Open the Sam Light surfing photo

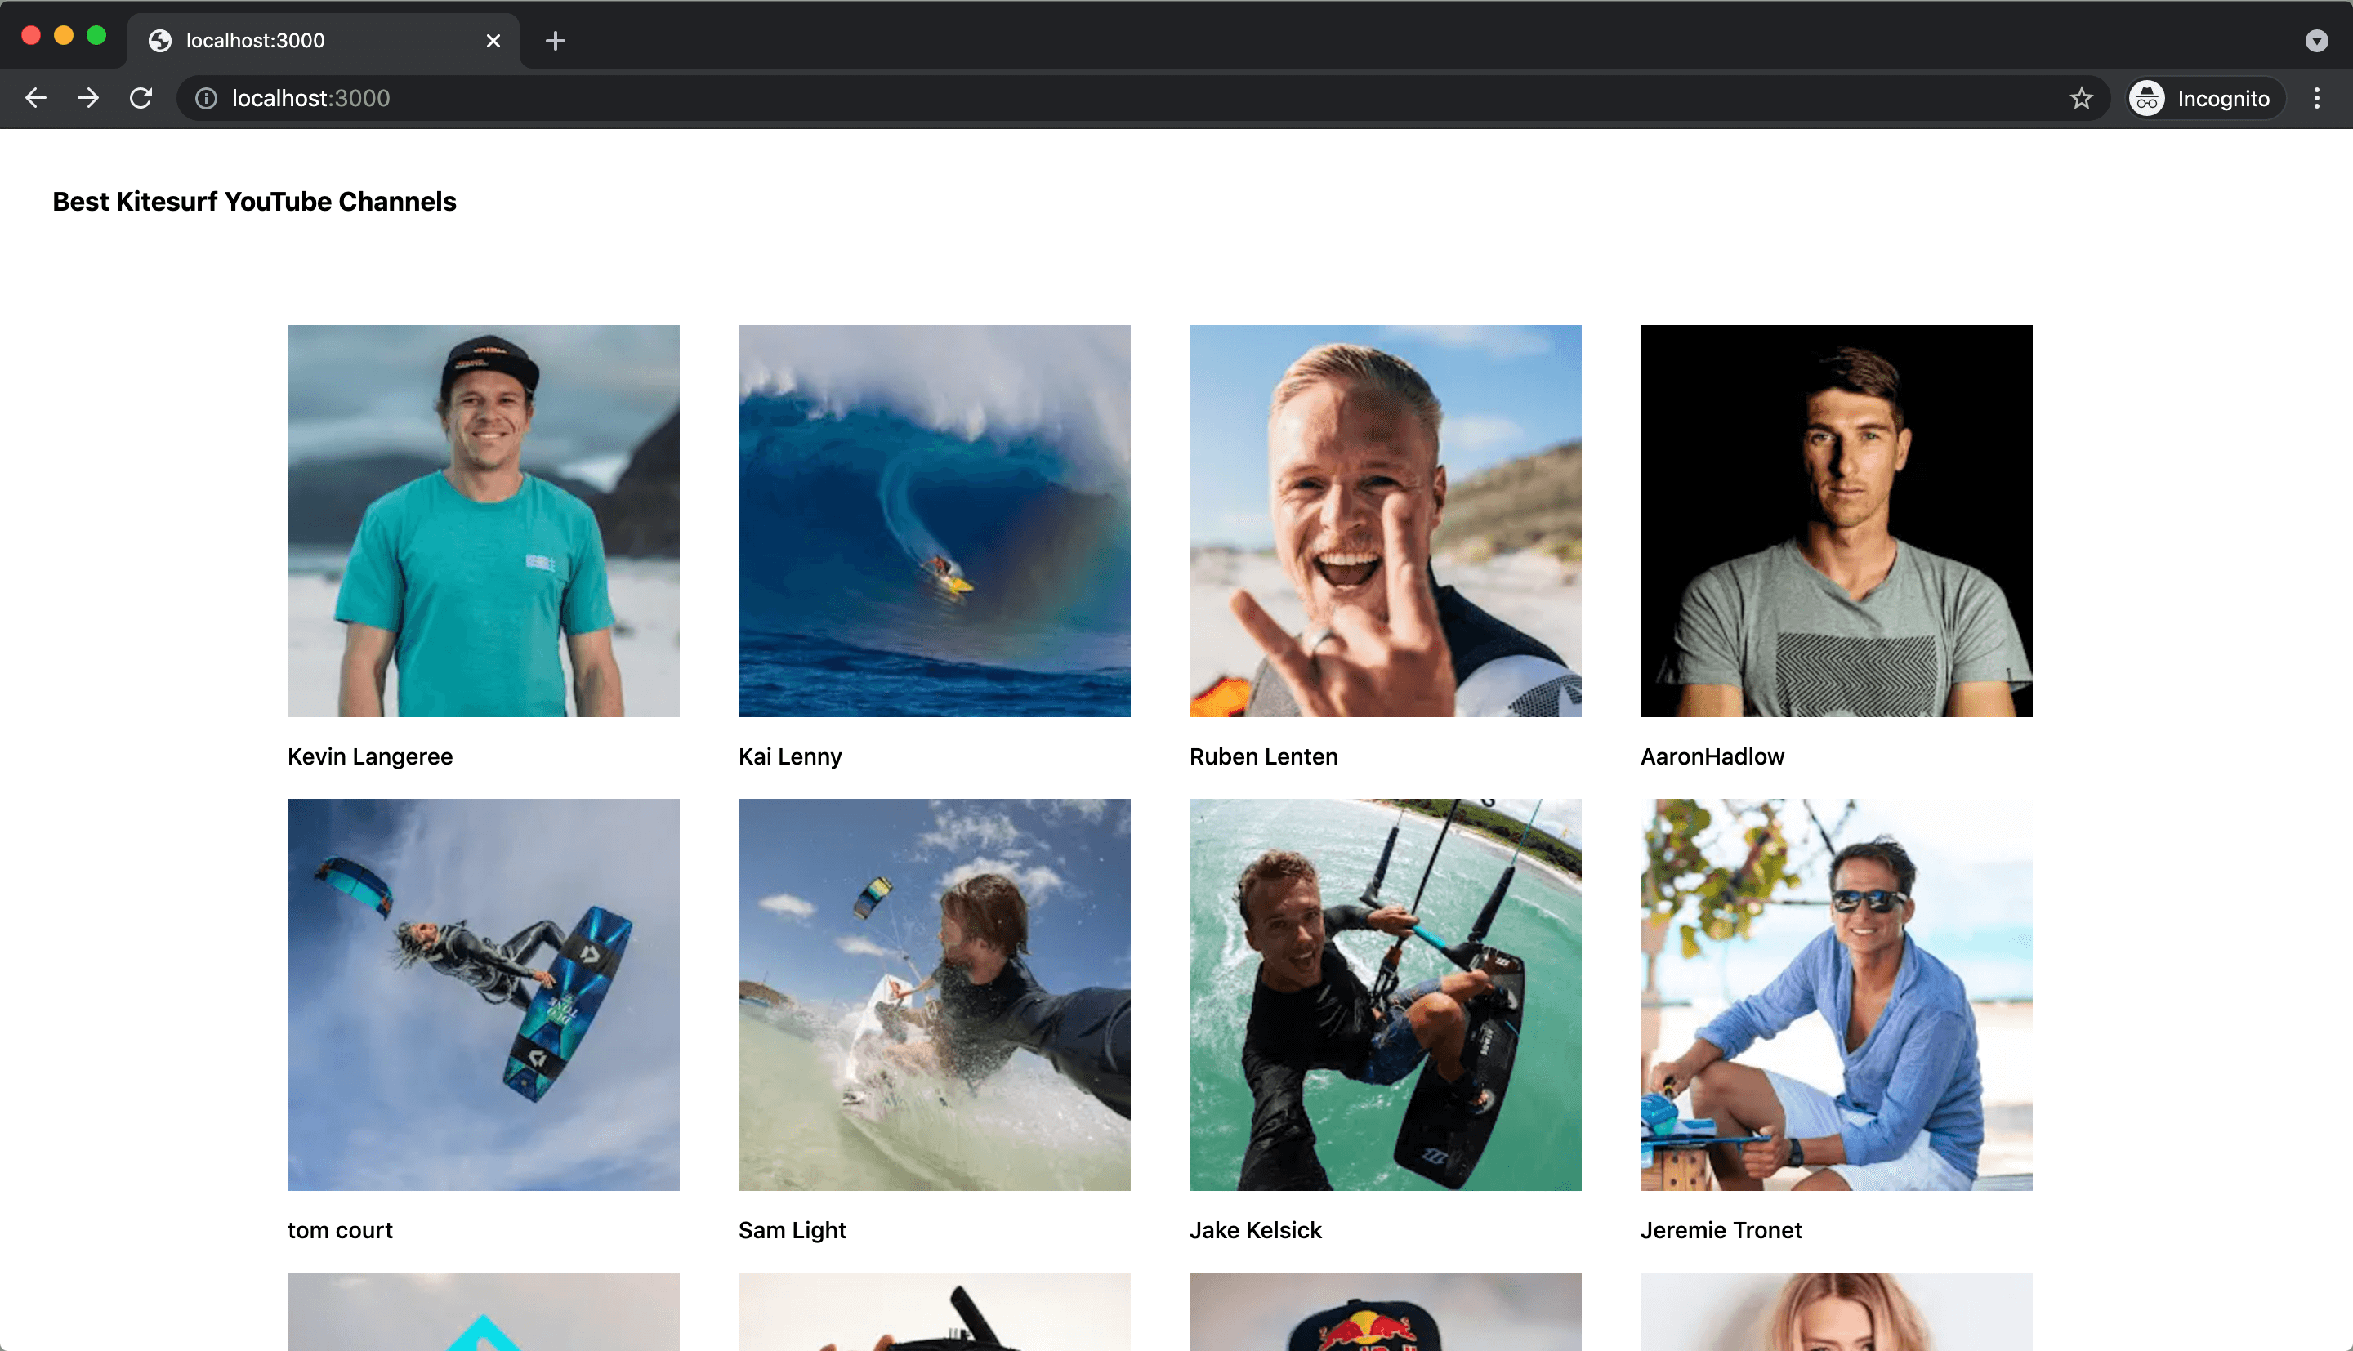point(935,995)
